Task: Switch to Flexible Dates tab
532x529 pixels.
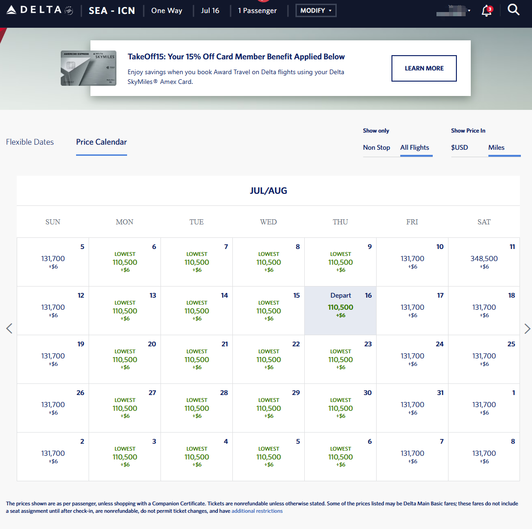Action: pos(30,142)
